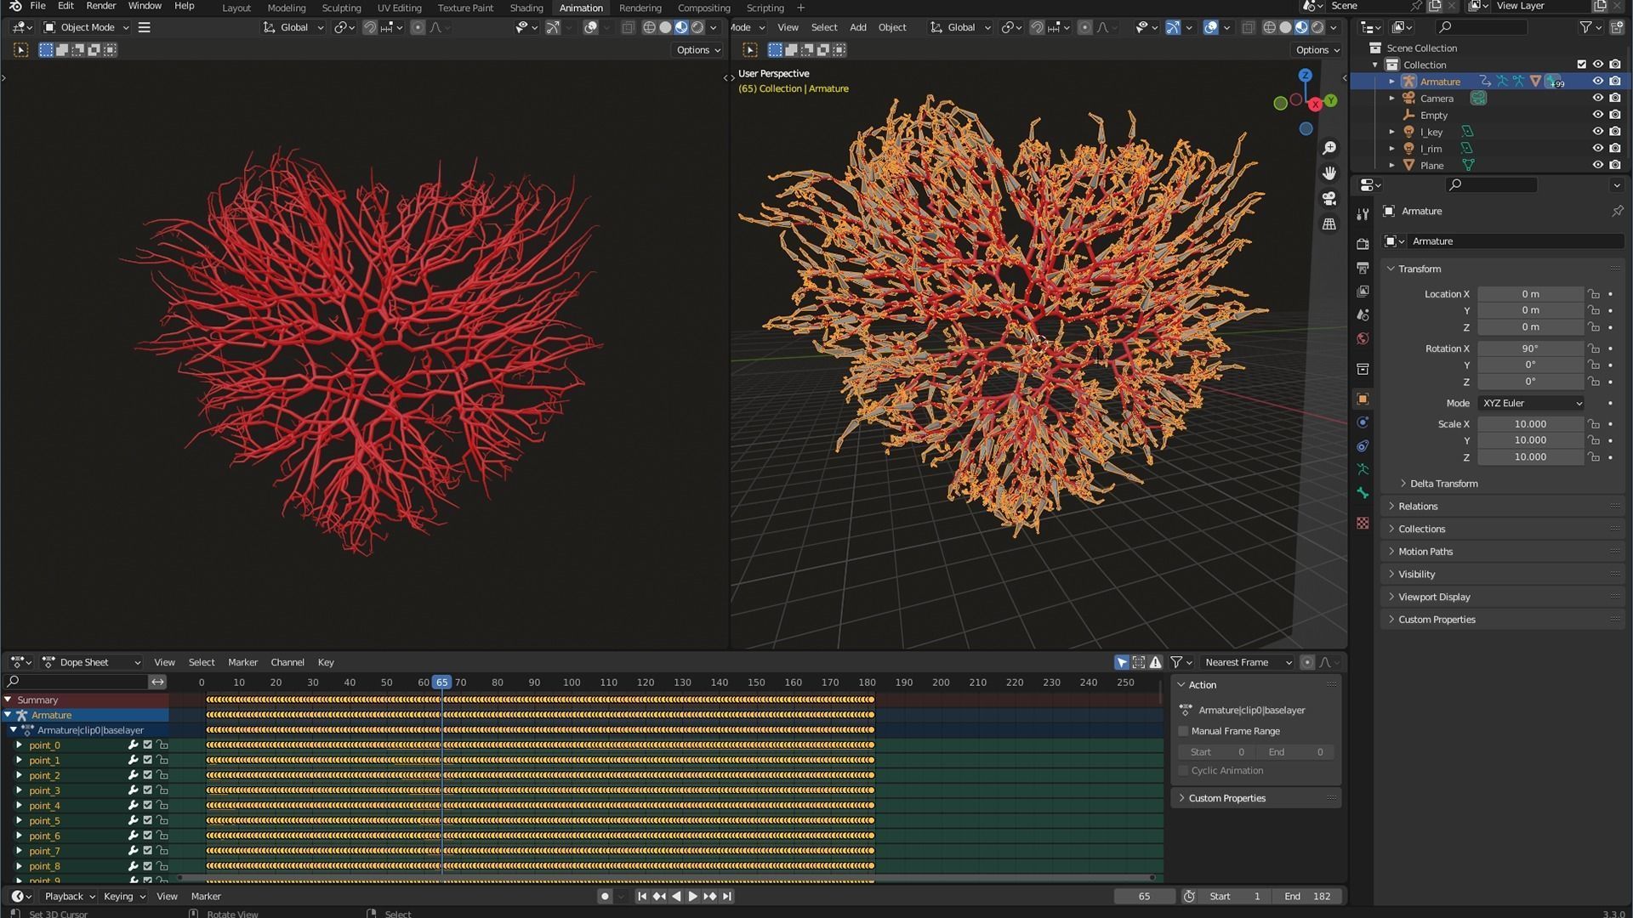The image size is (1633, 918).
Task: Open the Render properties tab icon
Action: 1363,244
